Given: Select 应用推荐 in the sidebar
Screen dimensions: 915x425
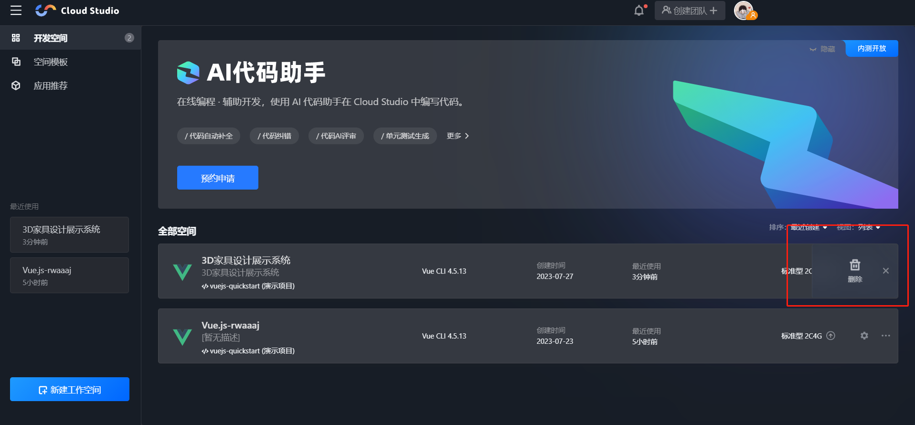Looking at the screenshot, I should tap(70, 85).
